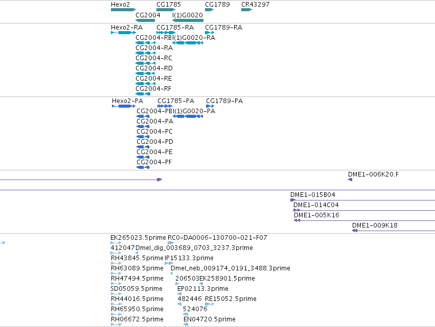
Task: Select transcript CG1789-RA
Action: tap(210, 33)
